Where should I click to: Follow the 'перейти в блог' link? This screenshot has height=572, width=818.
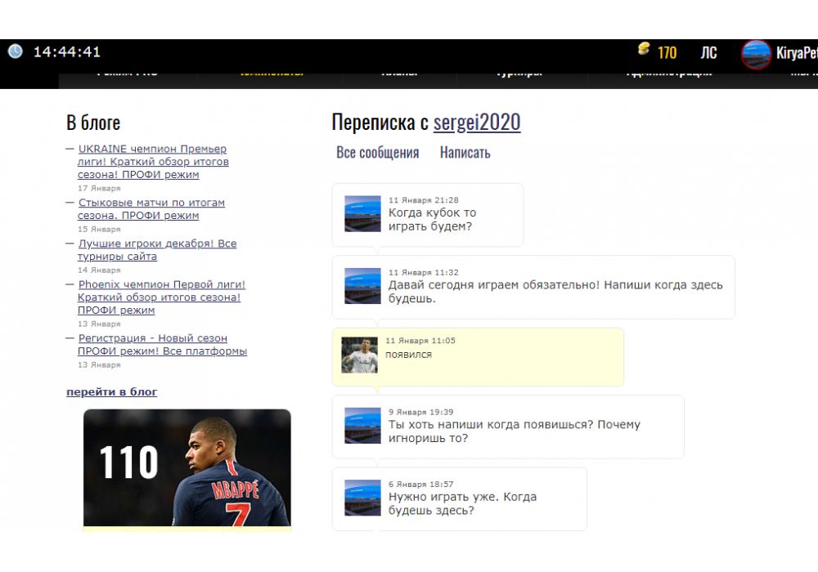click(111, 392)
